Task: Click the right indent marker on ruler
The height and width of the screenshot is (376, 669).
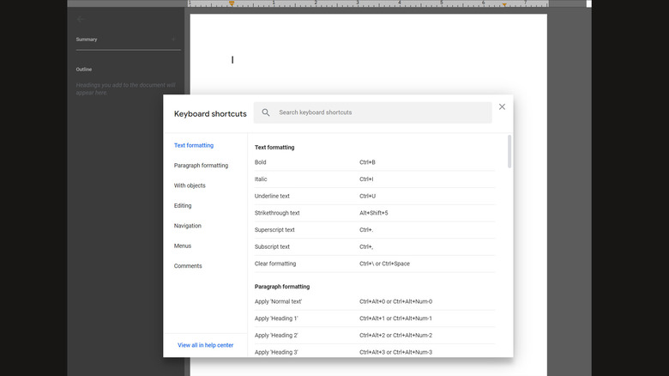Action: 504,5
